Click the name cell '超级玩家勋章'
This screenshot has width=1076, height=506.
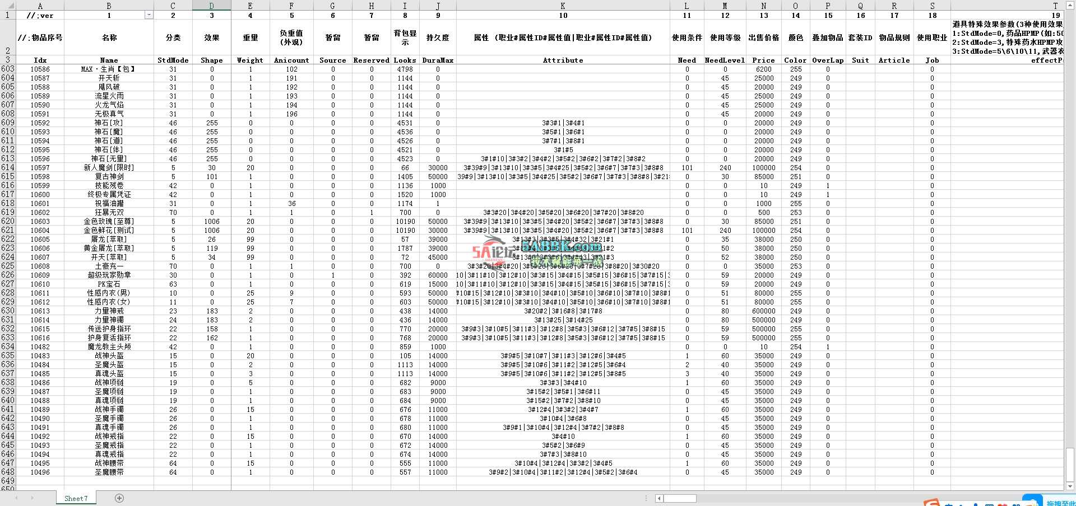pyautogui.click(x=109, y=275)
